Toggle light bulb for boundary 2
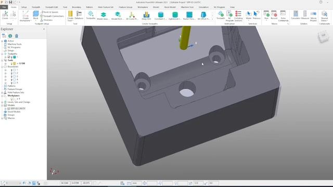This screenshot has height=187, width=333. (x=11, y=73)
